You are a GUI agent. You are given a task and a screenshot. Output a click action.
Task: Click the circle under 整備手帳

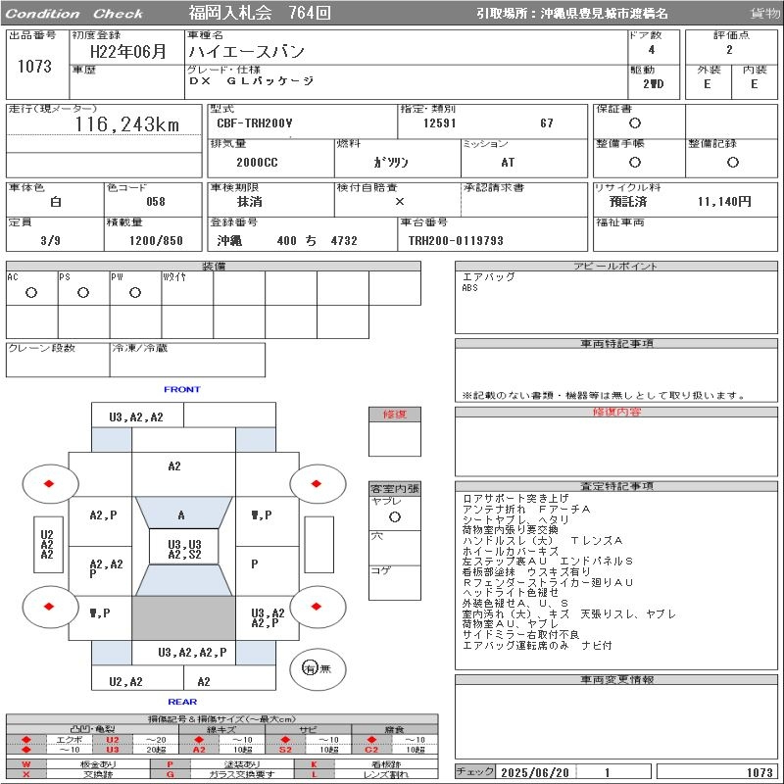tap(635, 162)
